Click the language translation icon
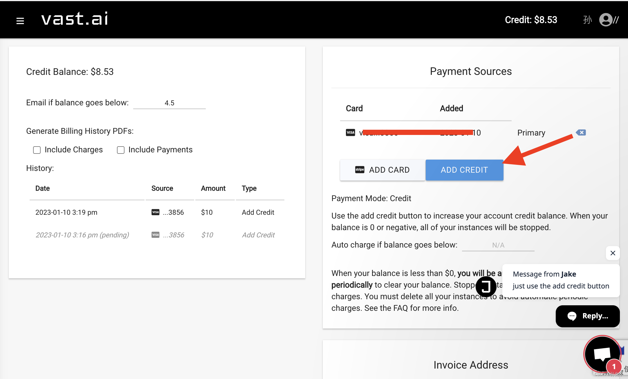Viewport: 628px width, 379px height. [x=587, y=20]
